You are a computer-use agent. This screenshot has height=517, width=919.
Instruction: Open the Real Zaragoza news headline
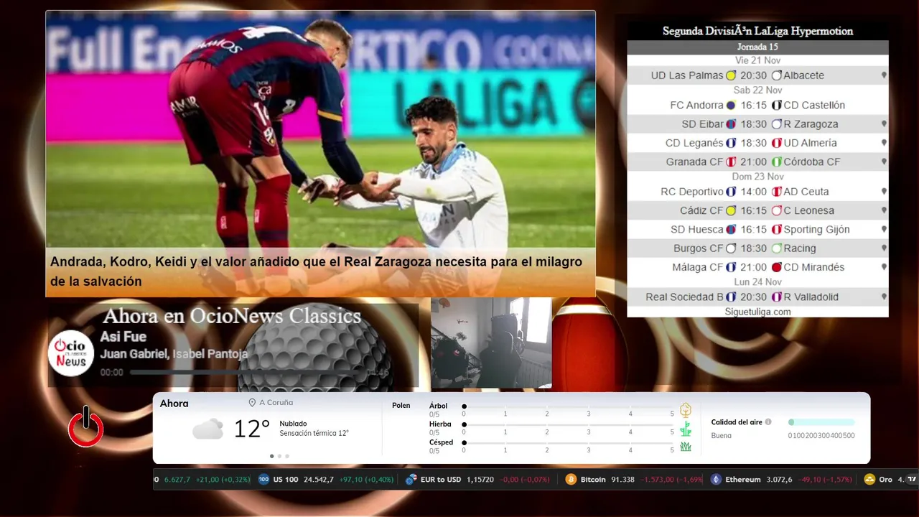tap(316, 271)
